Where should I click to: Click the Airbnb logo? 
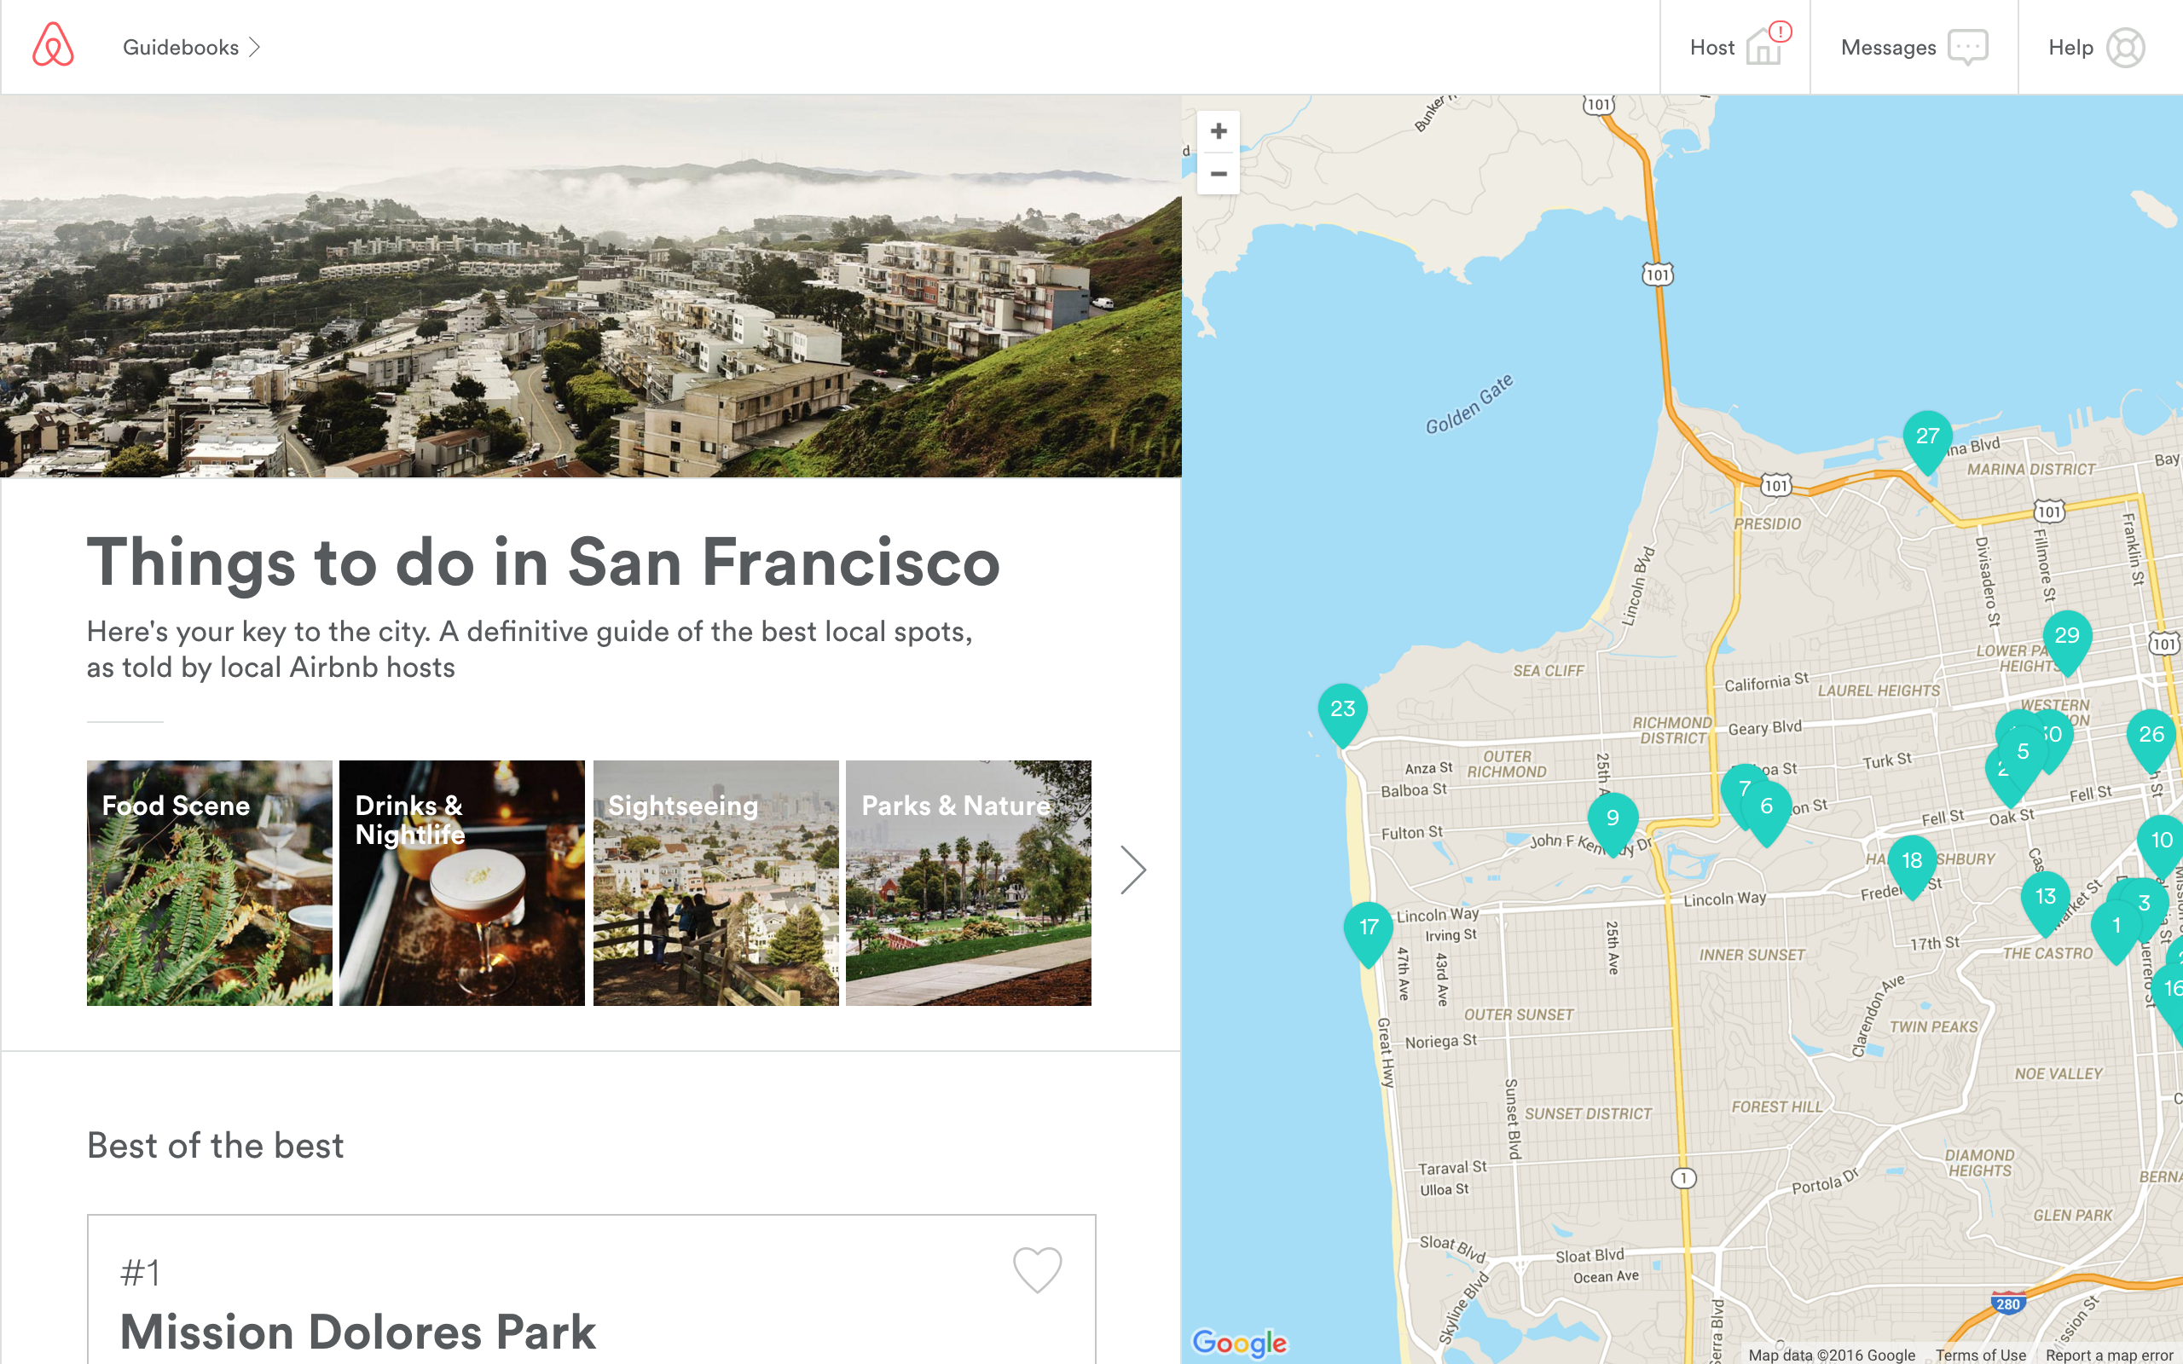tap(51, 46)
